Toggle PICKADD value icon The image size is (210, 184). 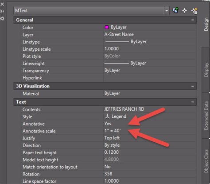(x=175, y=11)
